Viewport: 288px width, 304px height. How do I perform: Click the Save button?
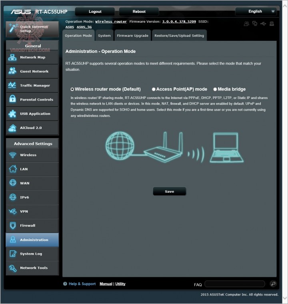pos(170,191)
